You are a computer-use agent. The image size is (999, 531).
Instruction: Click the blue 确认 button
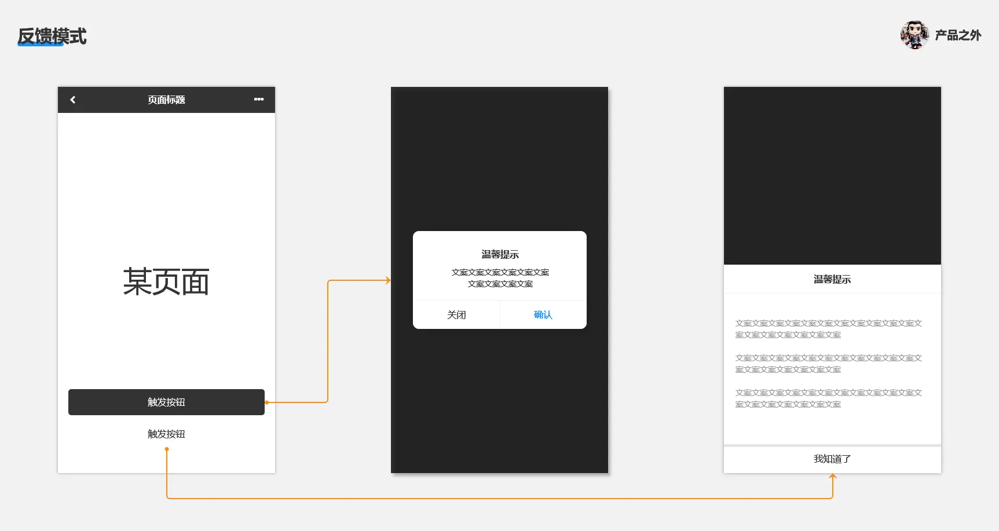tap(543, 314)
